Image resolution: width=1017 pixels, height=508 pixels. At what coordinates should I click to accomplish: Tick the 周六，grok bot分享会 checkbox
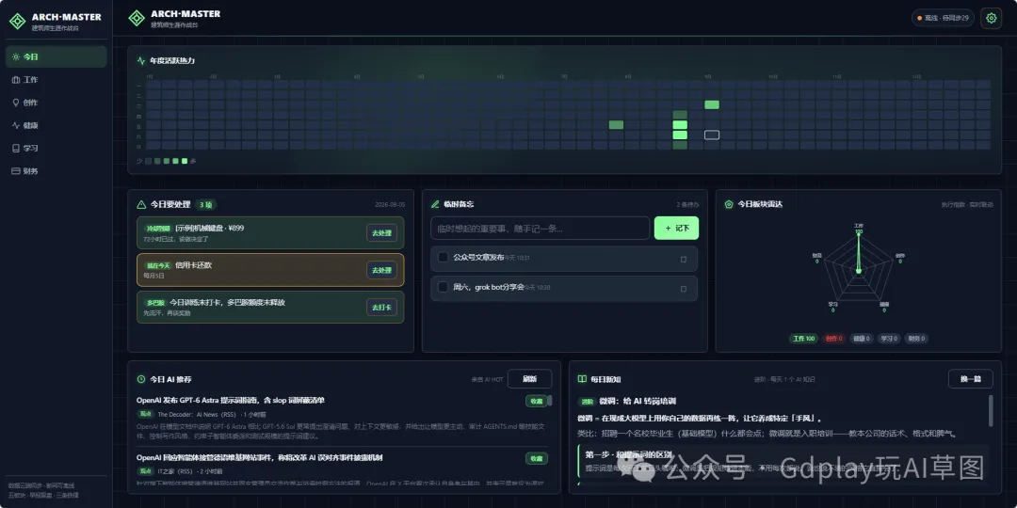443,286
